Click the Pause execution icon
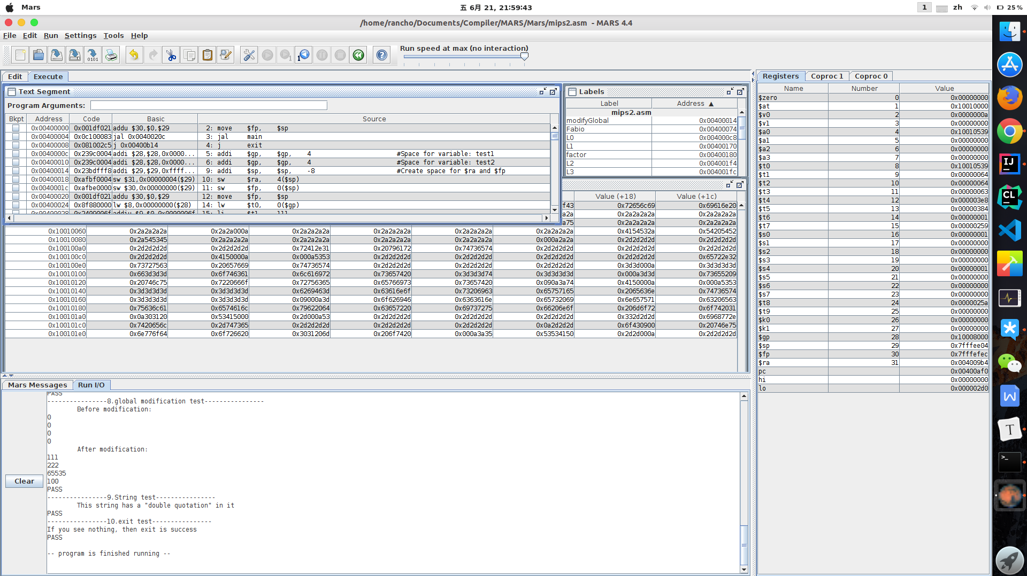Screen dimensions: 1027x576 coord(322,55)
